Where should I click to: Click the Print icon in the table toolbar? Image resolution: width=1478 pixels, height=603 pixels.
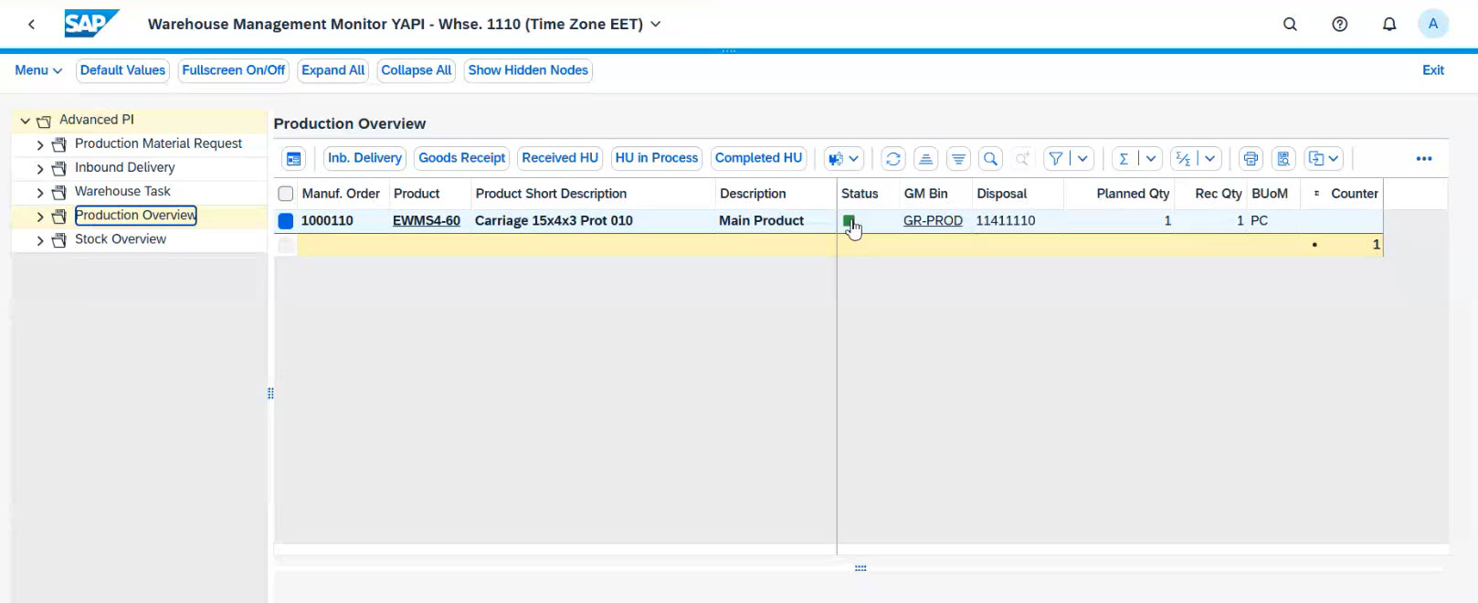tap(1251, 159)
